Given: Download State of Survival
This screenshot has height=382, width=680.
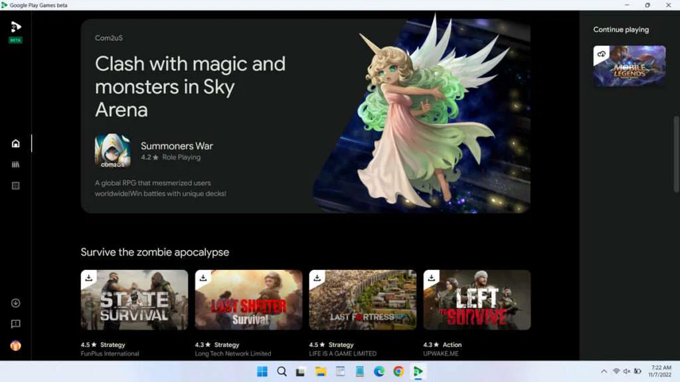Looking at the screenshot, I should click(88, 278).
